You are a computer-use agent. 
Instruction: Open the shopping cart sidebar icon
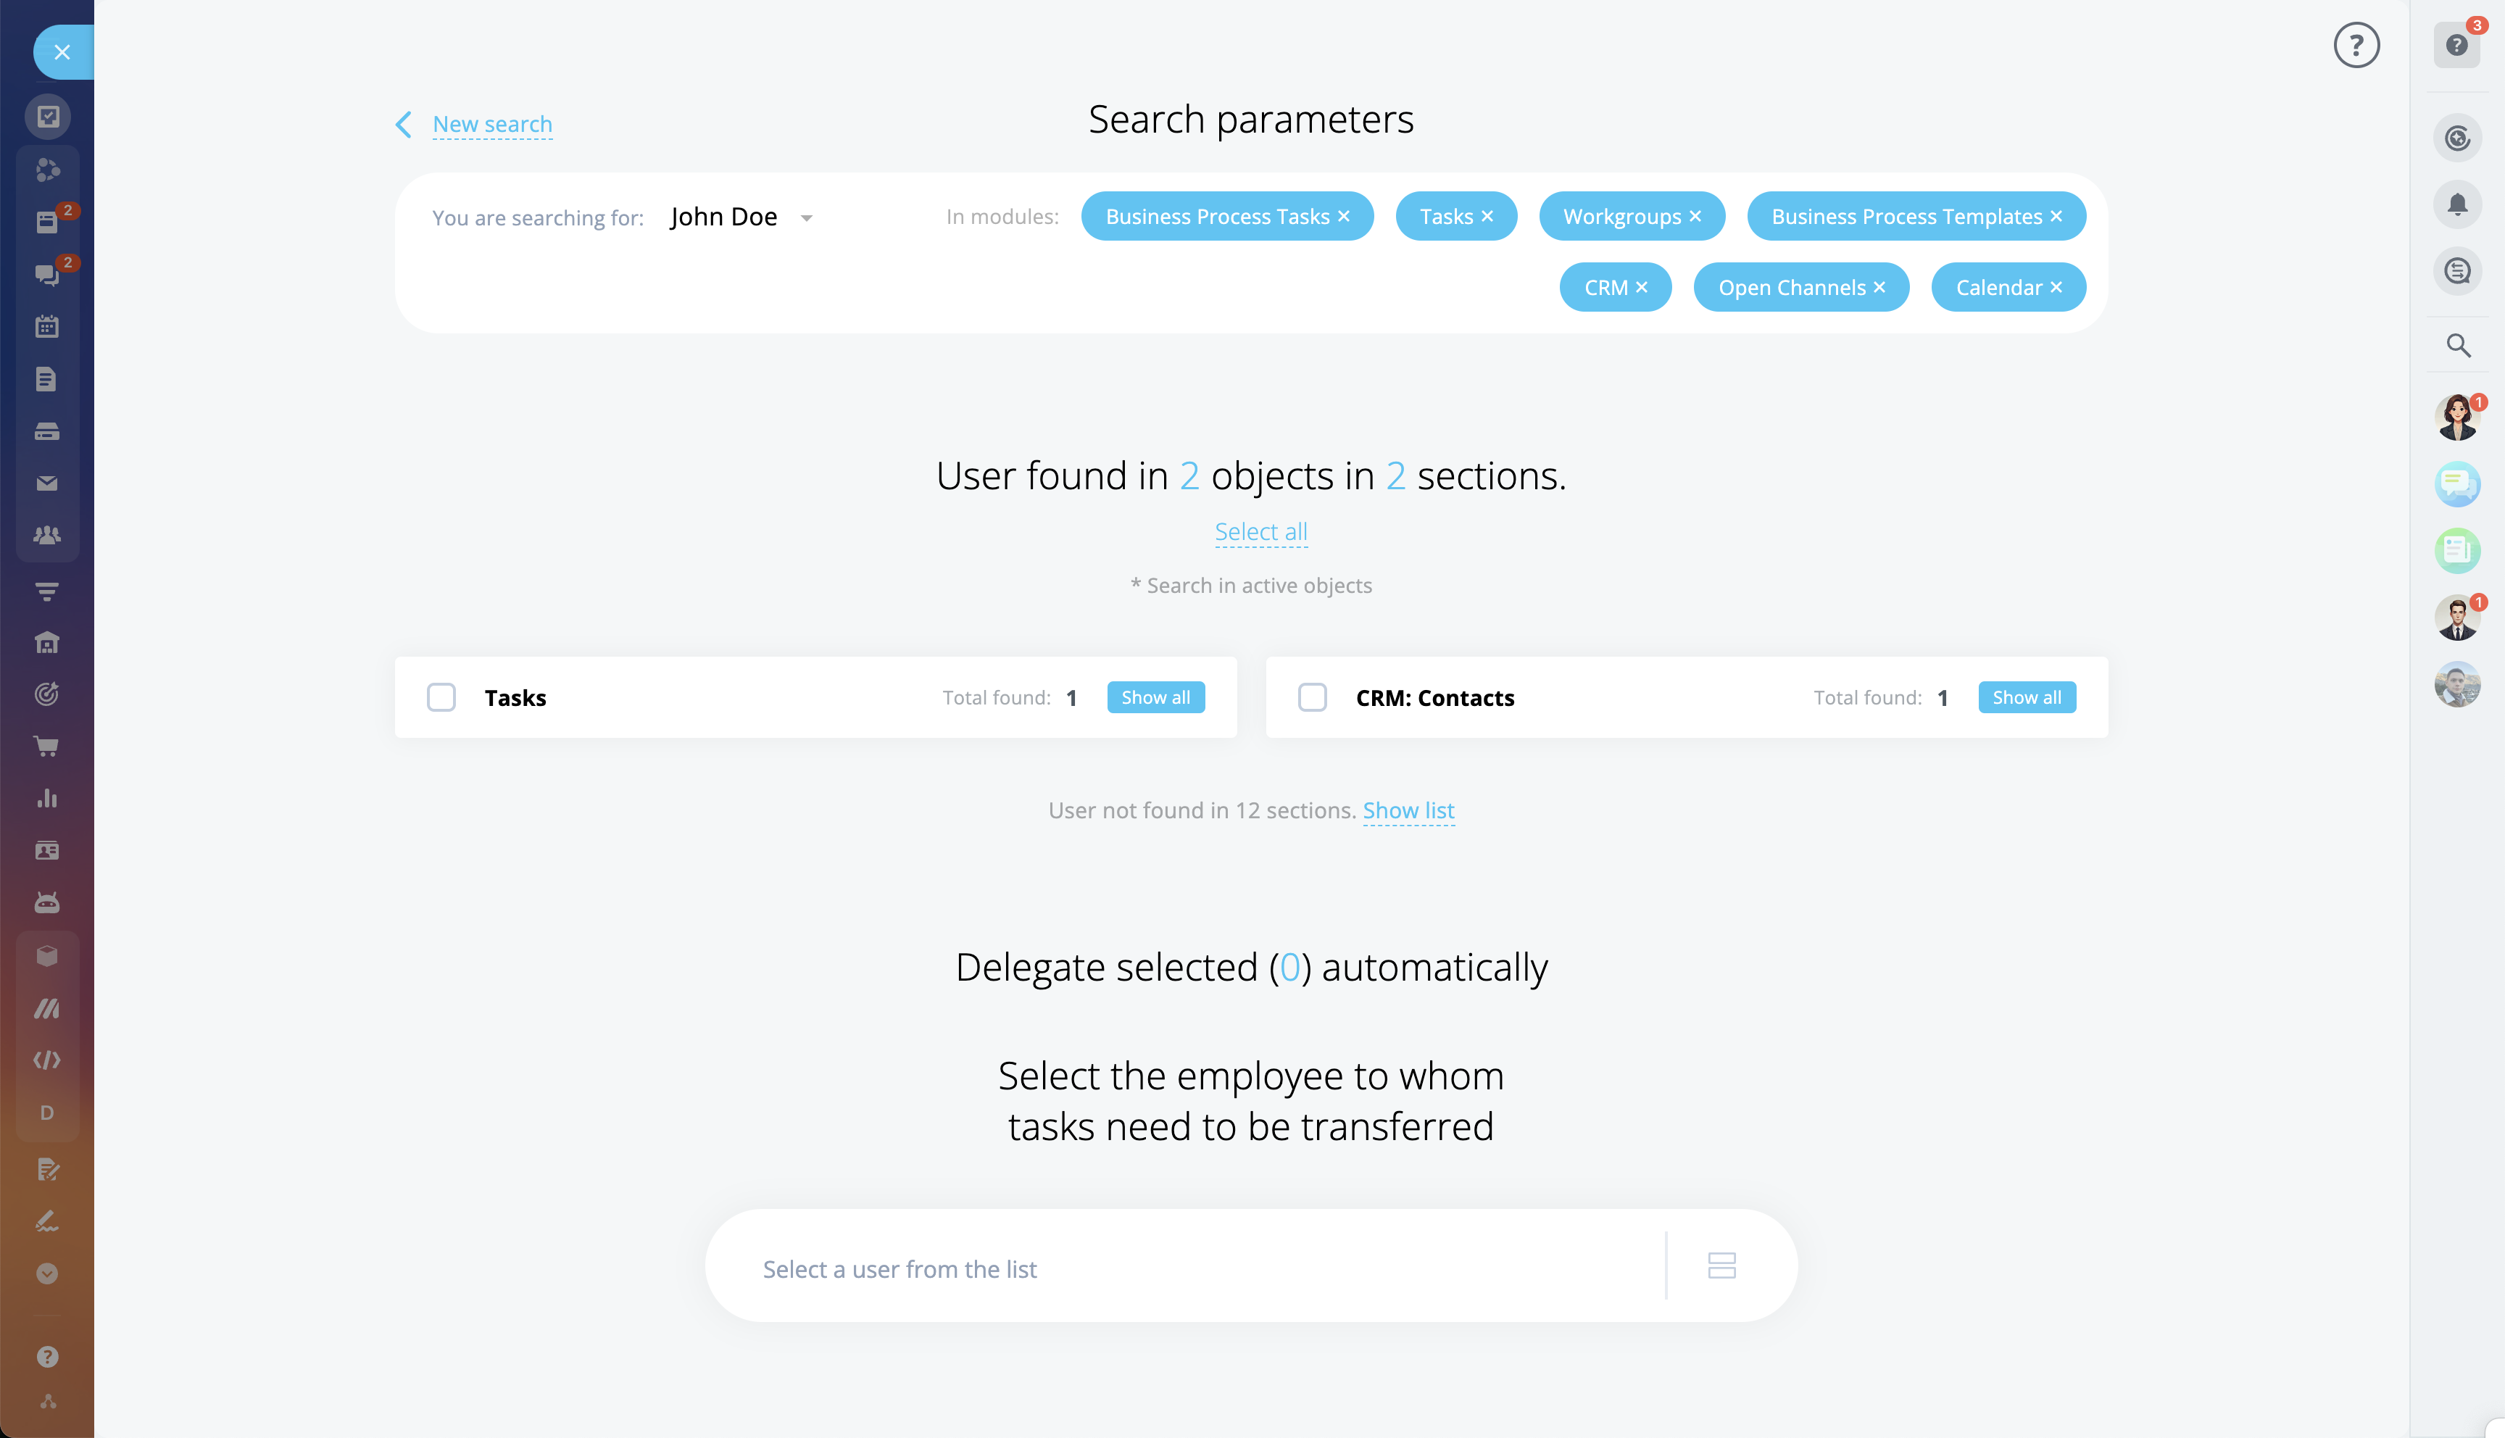click(x=46, y=747)
